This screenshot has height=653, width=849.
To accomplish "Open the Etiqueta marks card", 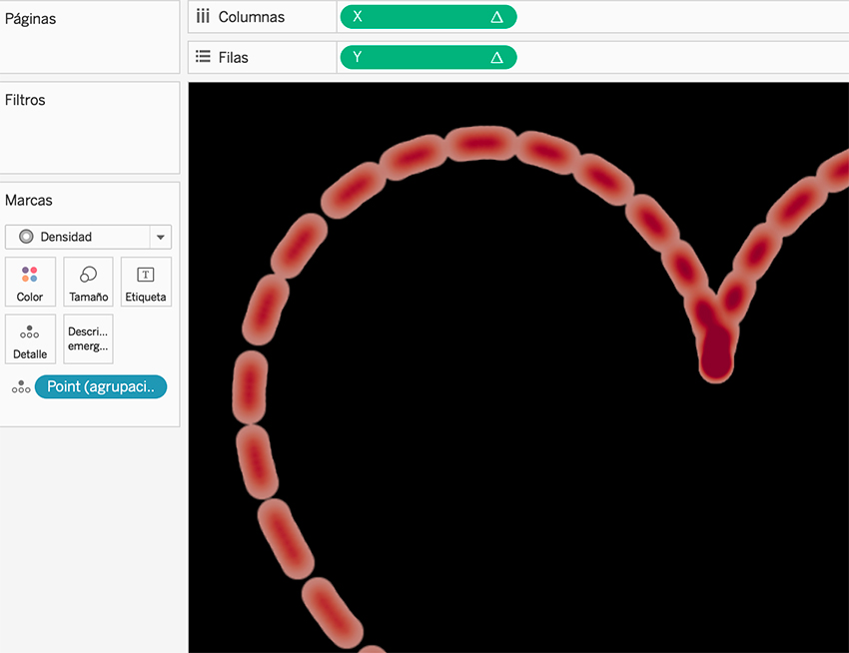I will (x=146, y=282).
